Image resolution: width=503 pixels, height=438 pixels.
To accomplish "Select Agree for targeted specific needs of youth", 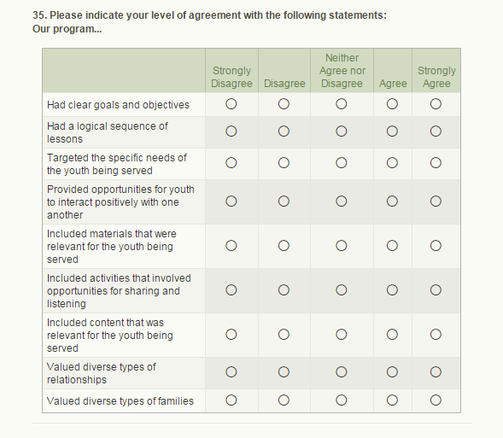I will 392,163.
